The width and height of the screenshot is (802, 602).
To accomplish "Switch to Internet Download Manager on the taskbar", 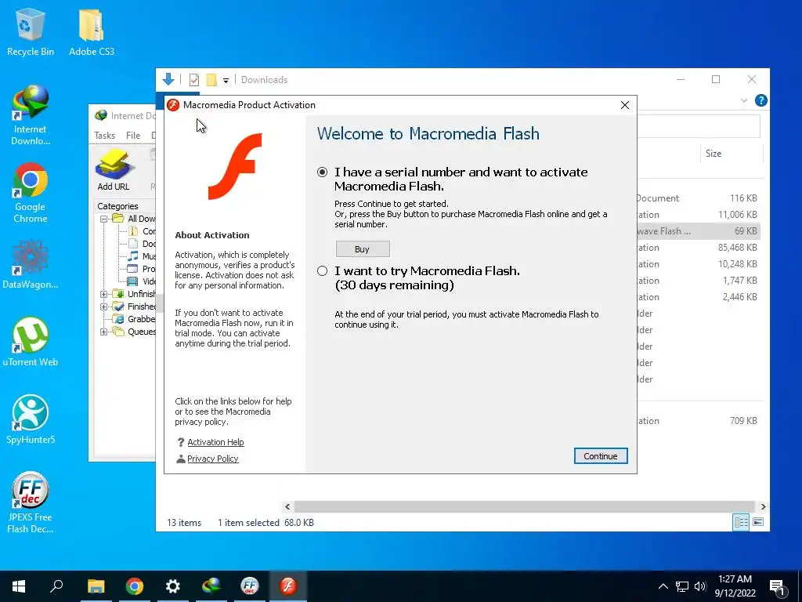I will [211, 586].
